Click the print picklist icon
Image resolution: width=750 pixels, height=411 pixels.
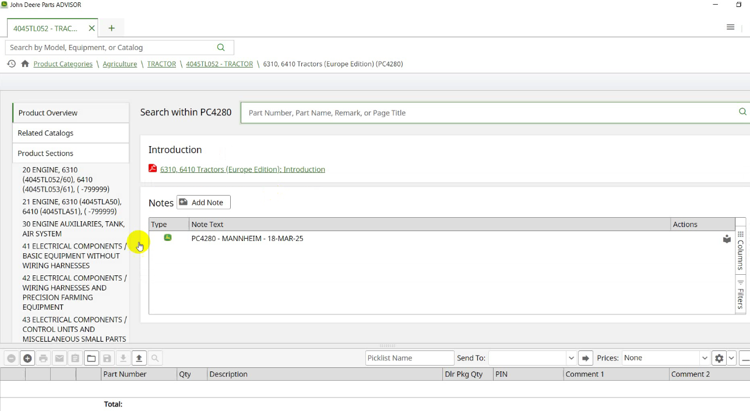point(43,359)
